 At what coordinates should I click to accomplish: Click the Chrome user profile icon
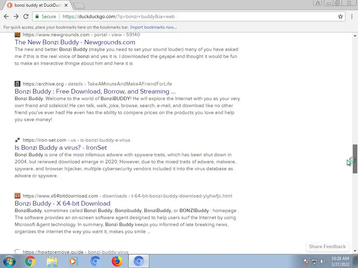[317, 3]
